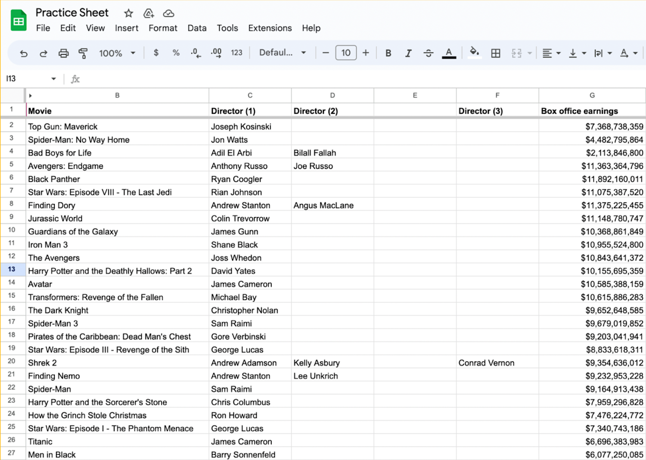This screenshot has height=460, width=646.
Task: Select the Box office earnings header cell
Action: click(592, 111)
